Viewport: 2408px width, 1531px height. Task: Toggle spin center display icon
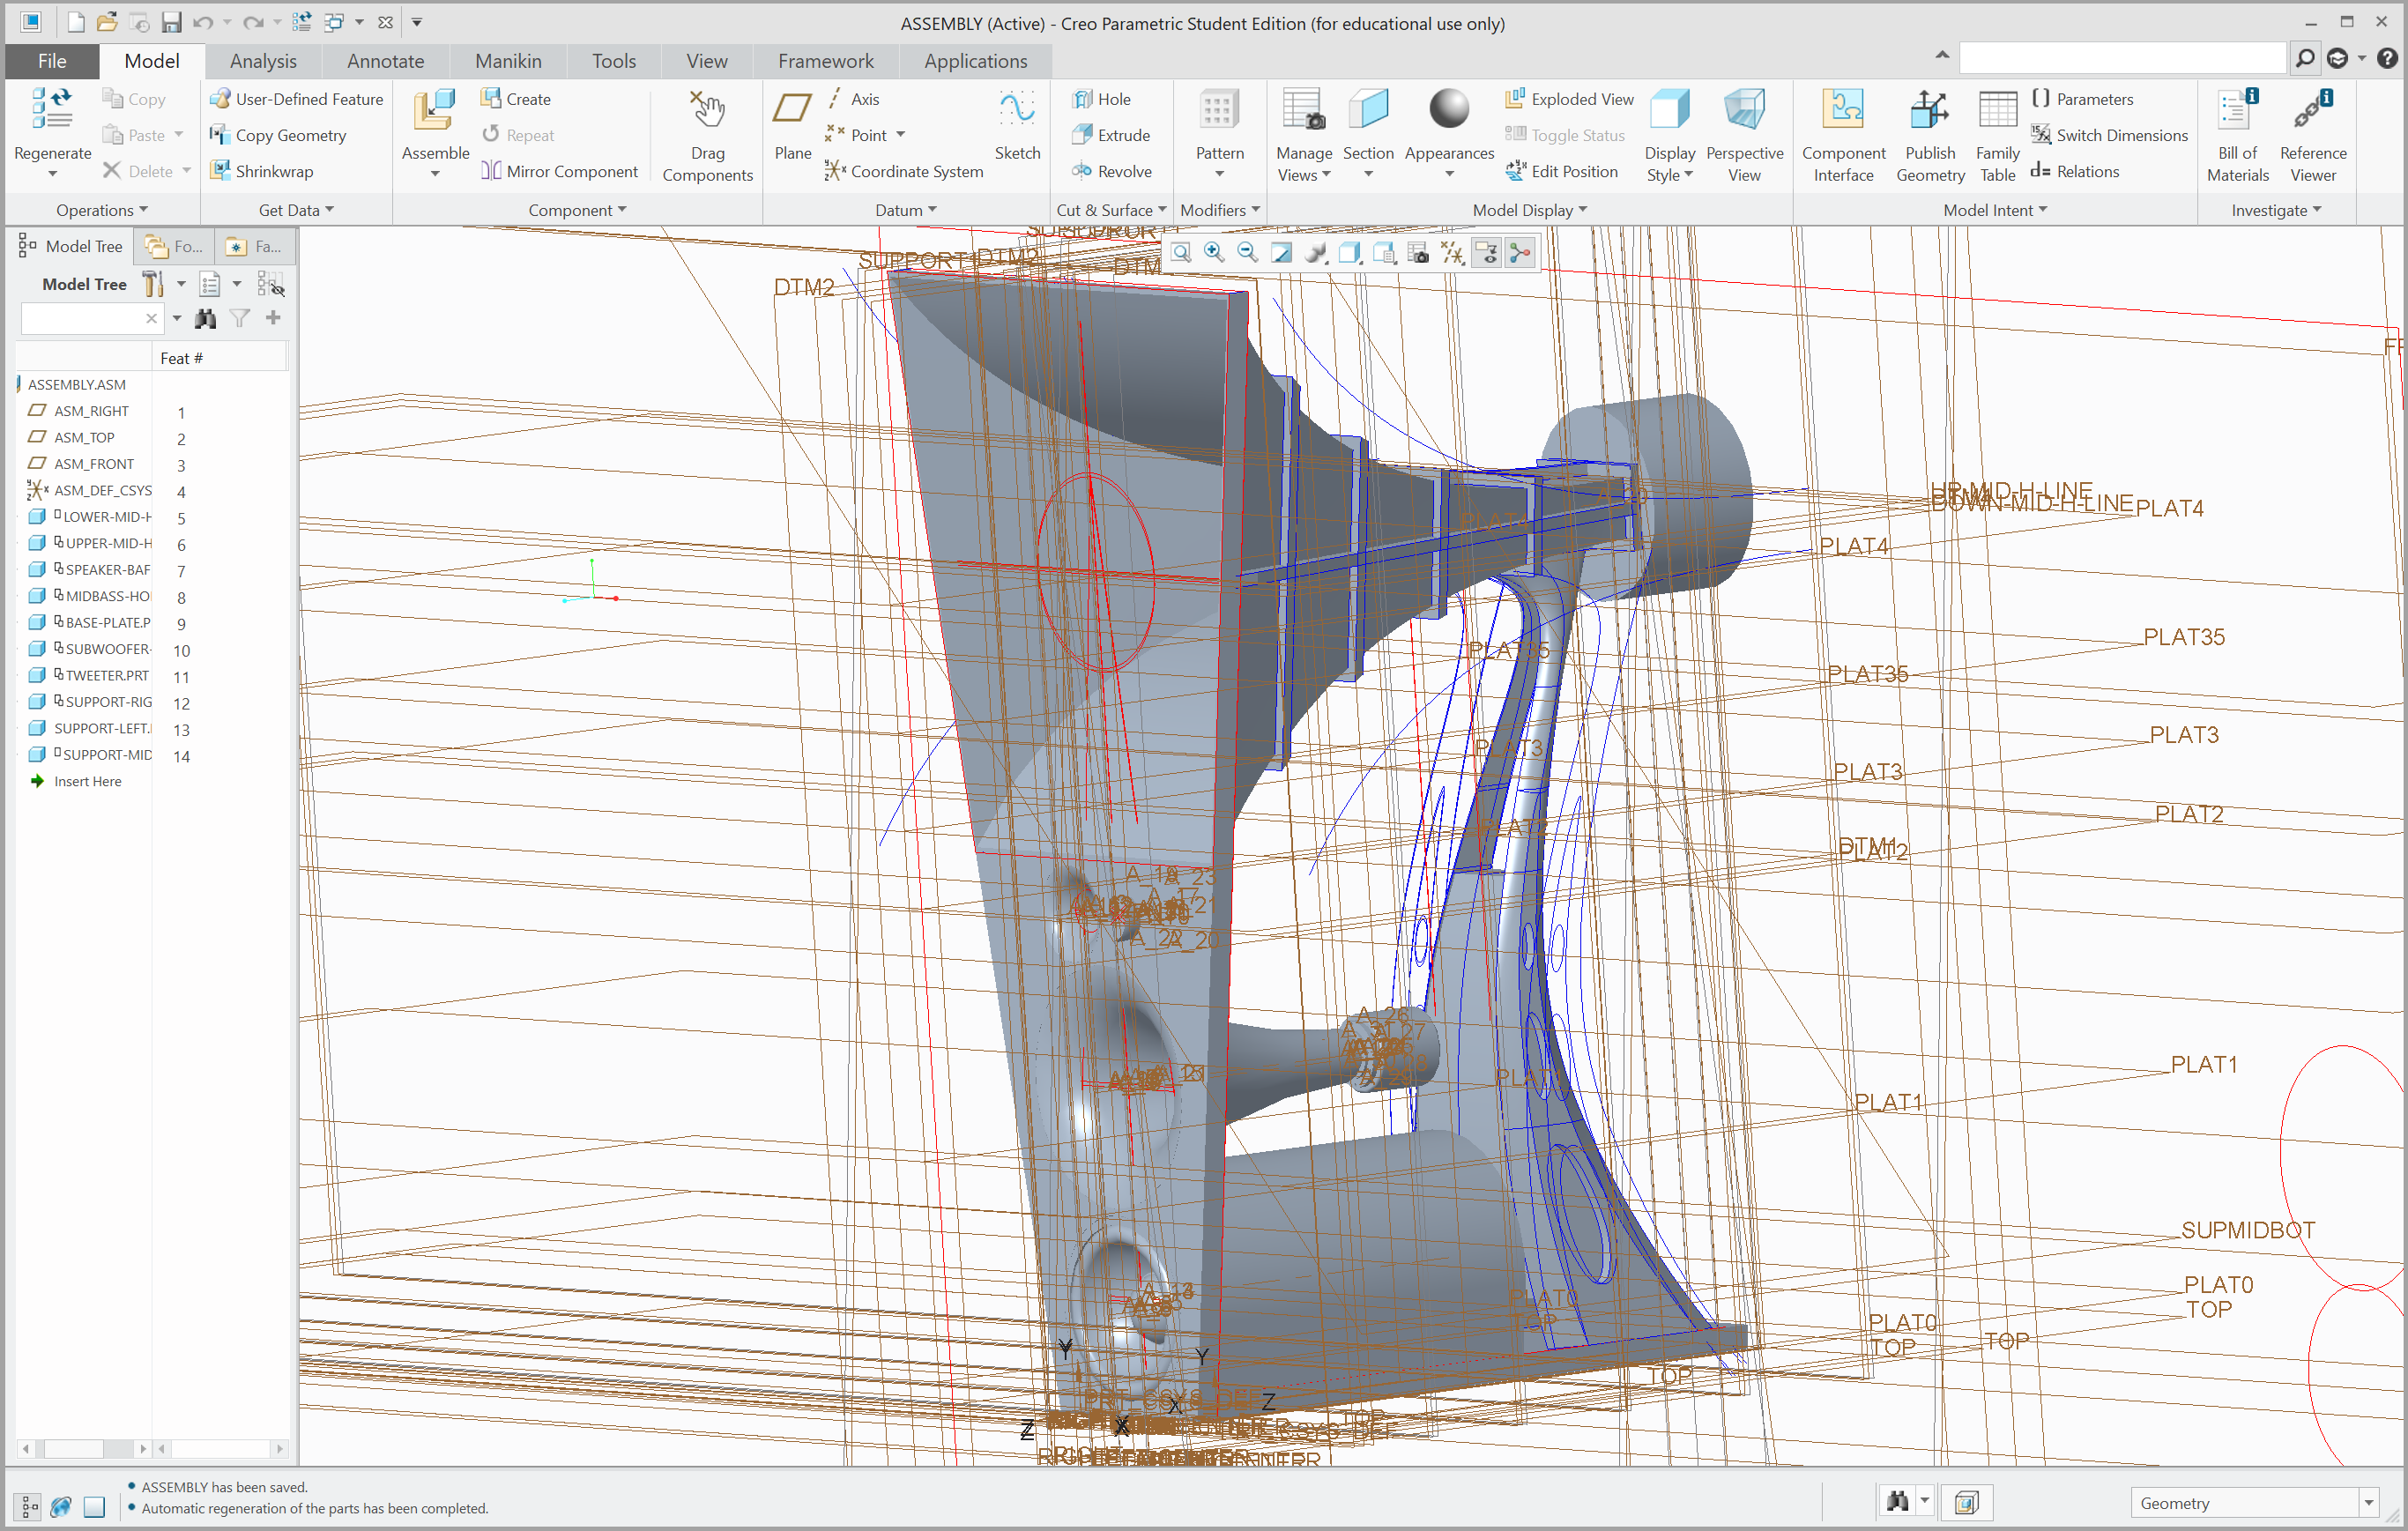1520,253
